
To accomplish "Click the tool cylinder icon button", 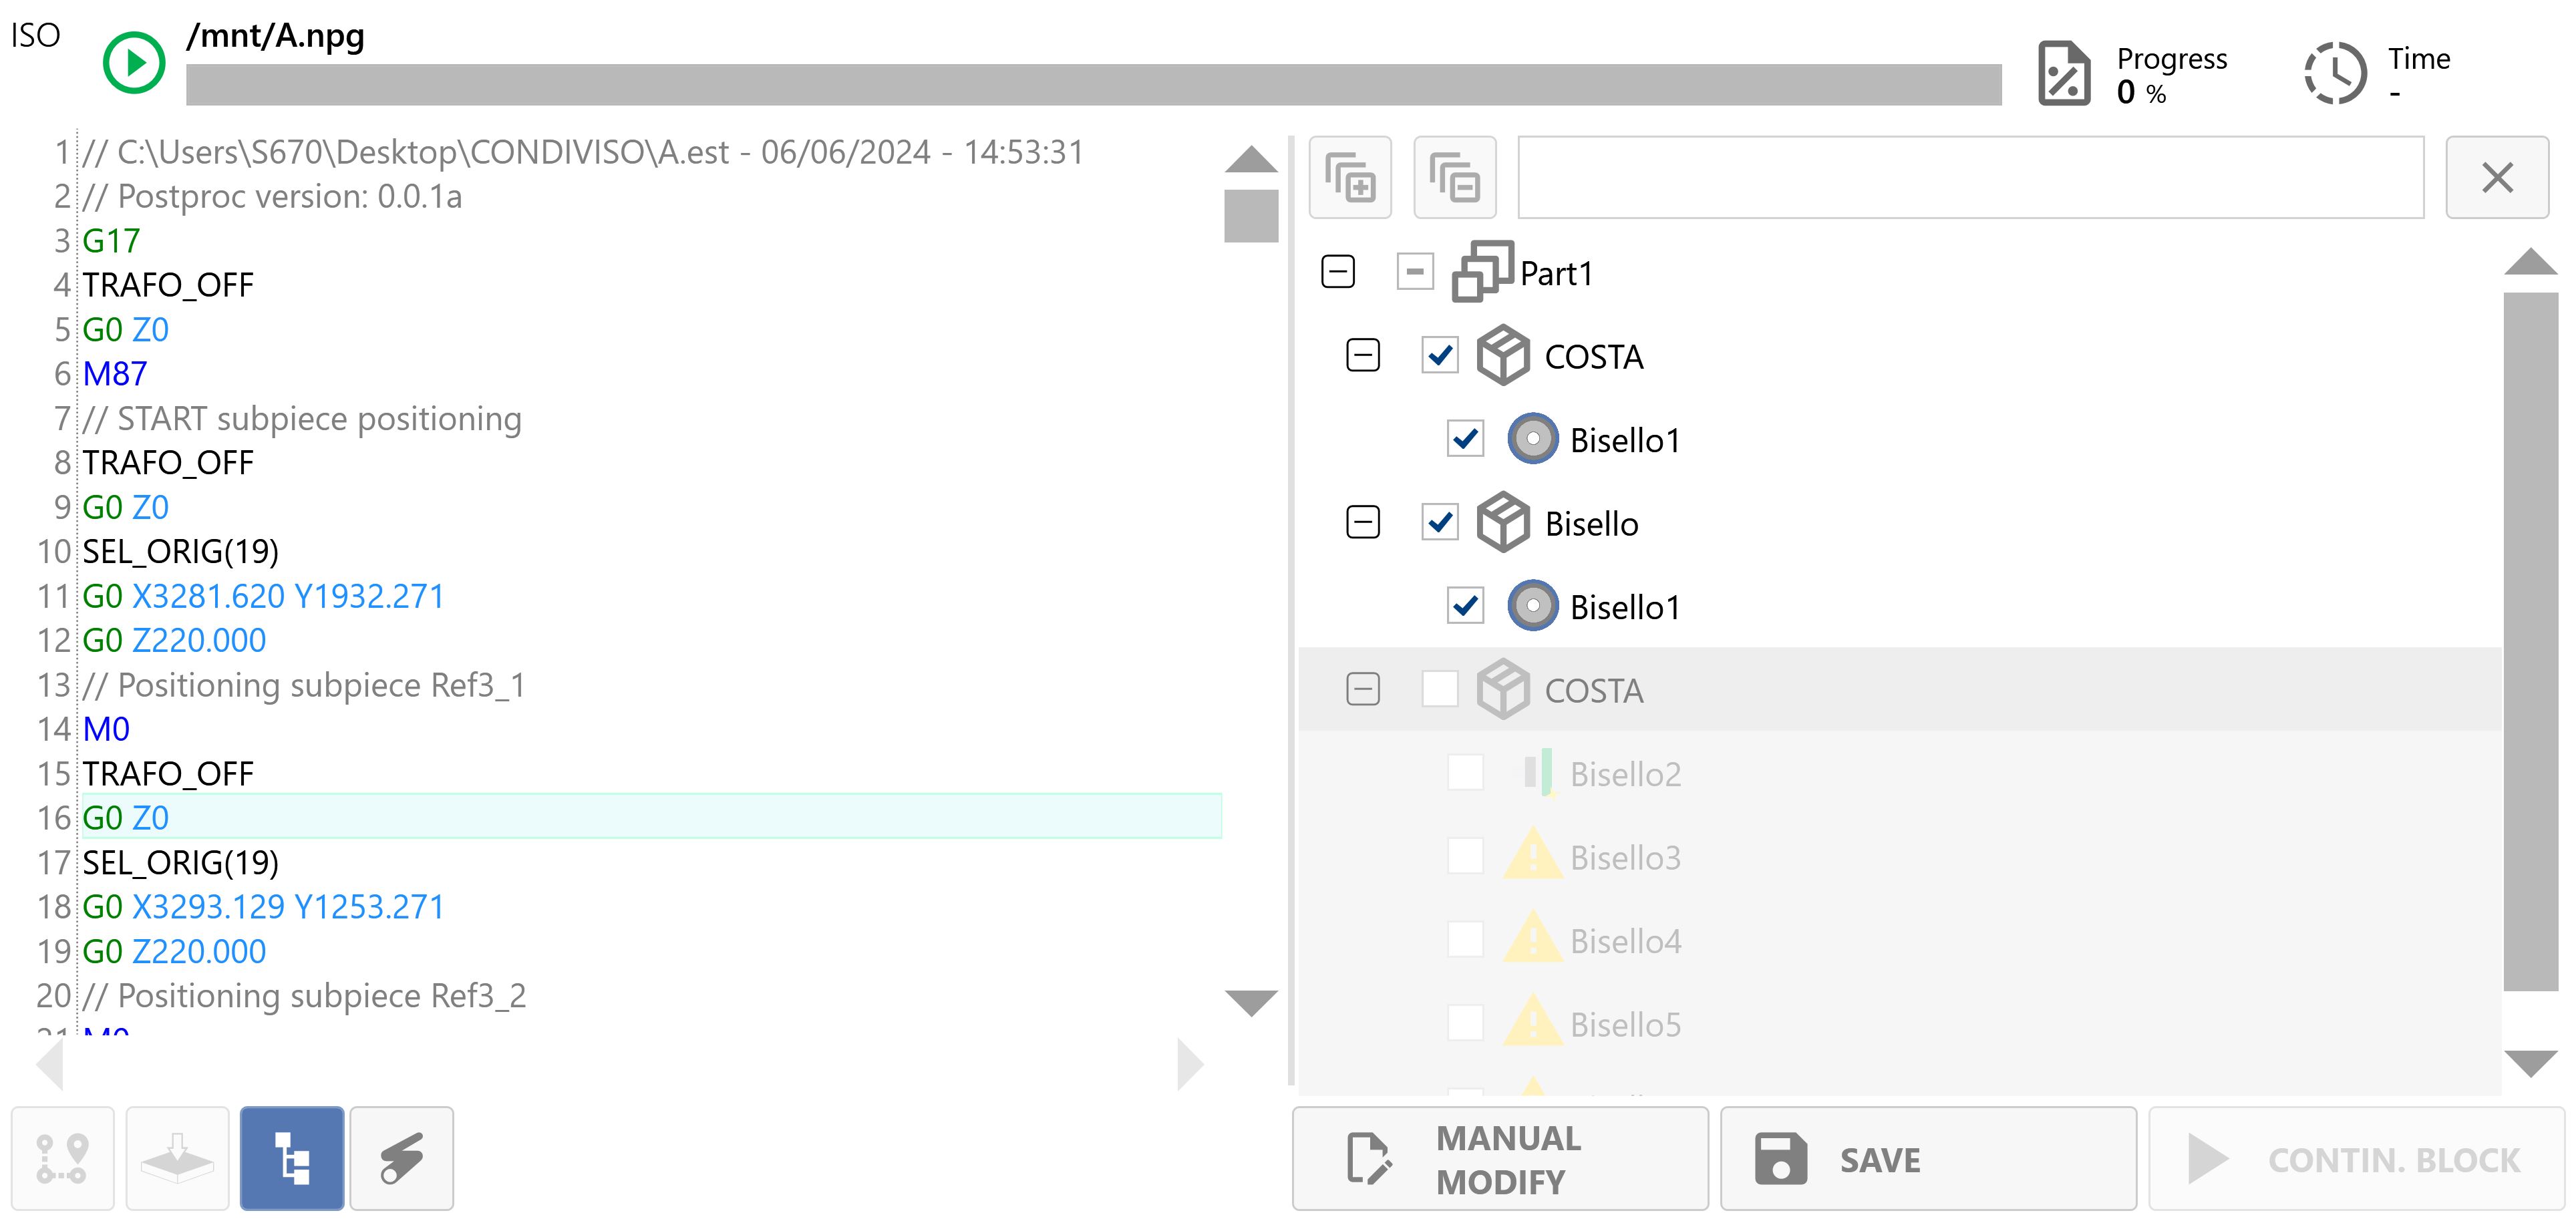I will (x=402, y=1159).
